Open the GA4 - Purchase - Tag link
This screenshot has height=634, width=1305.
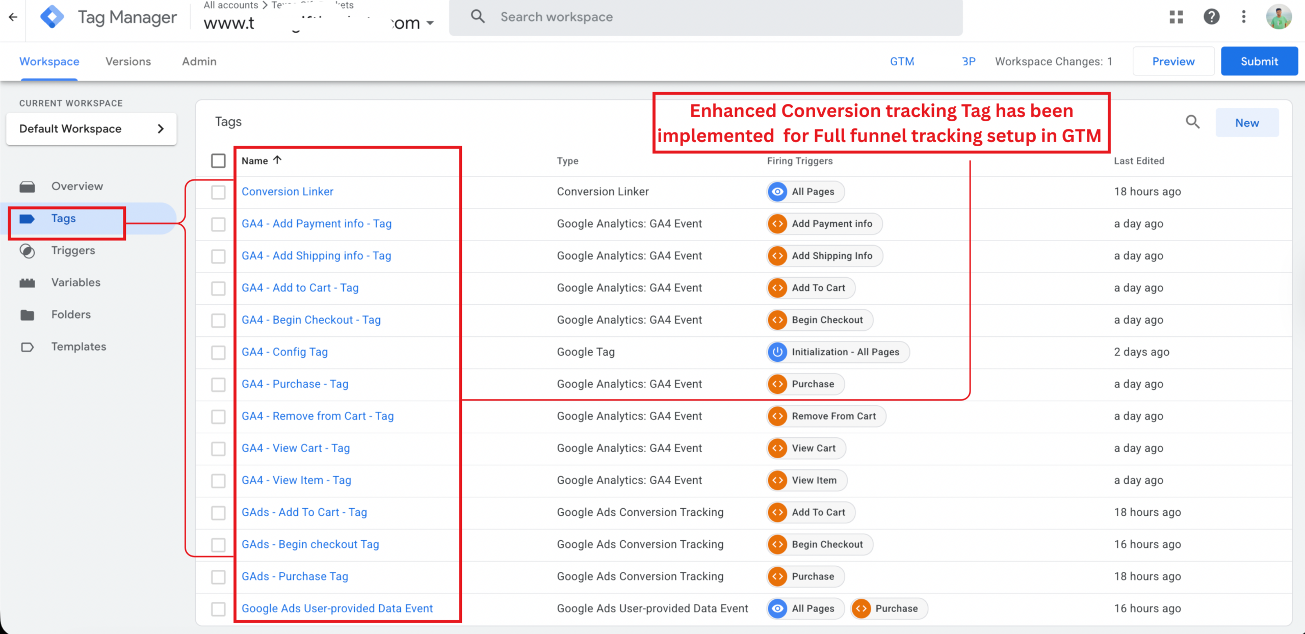click(295, 384)
